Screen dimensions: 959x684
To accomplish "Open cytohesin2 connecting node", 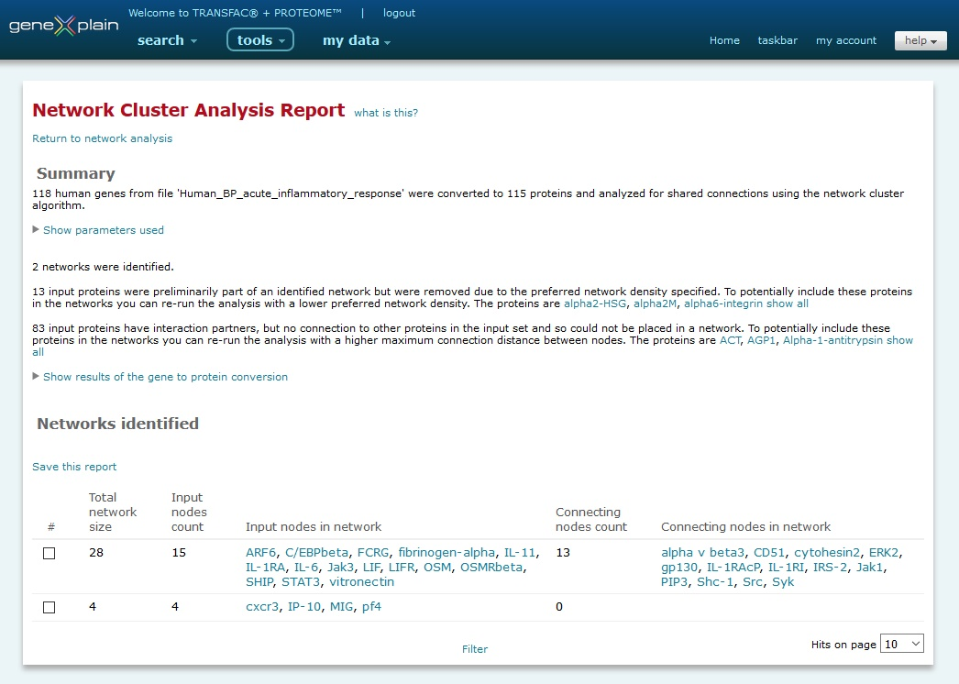I will [827, 553].
